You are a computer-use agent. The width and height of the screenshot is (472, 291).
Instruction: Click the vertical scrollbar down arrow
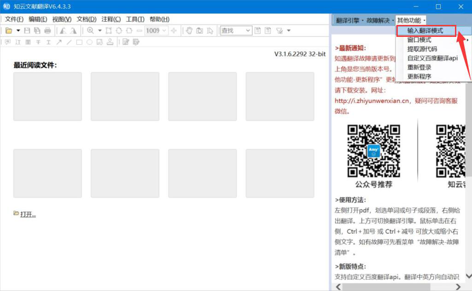tap(469, 276)
